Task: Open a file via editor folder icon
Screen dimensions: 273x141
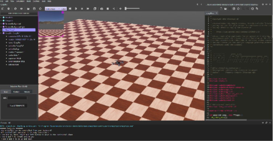Action: 225,9
